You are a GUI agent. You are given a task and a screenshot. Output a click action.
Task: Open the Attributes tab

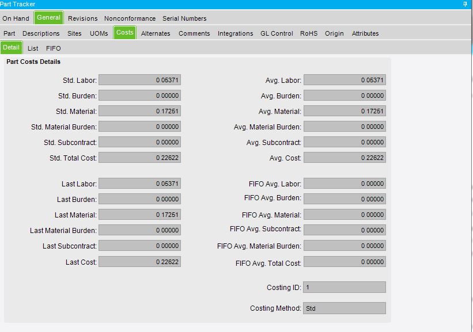coord(365,33)
